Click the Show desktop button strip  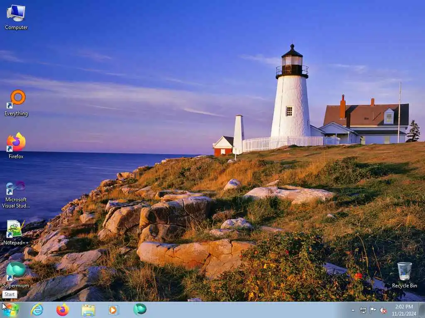click(x=422, y=310)
